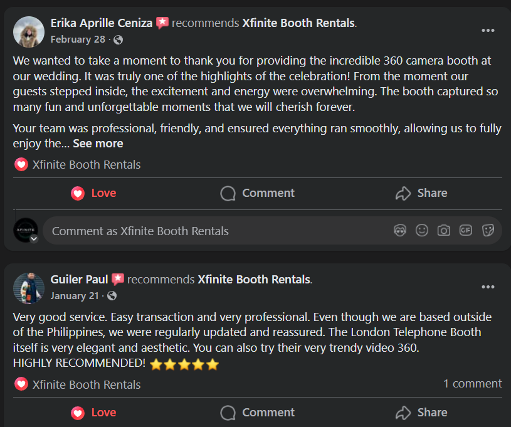This screenshot has width=511, height=427.
Task: Toggle Love reaction on Erika's review
Action: [x=94, y=193]
